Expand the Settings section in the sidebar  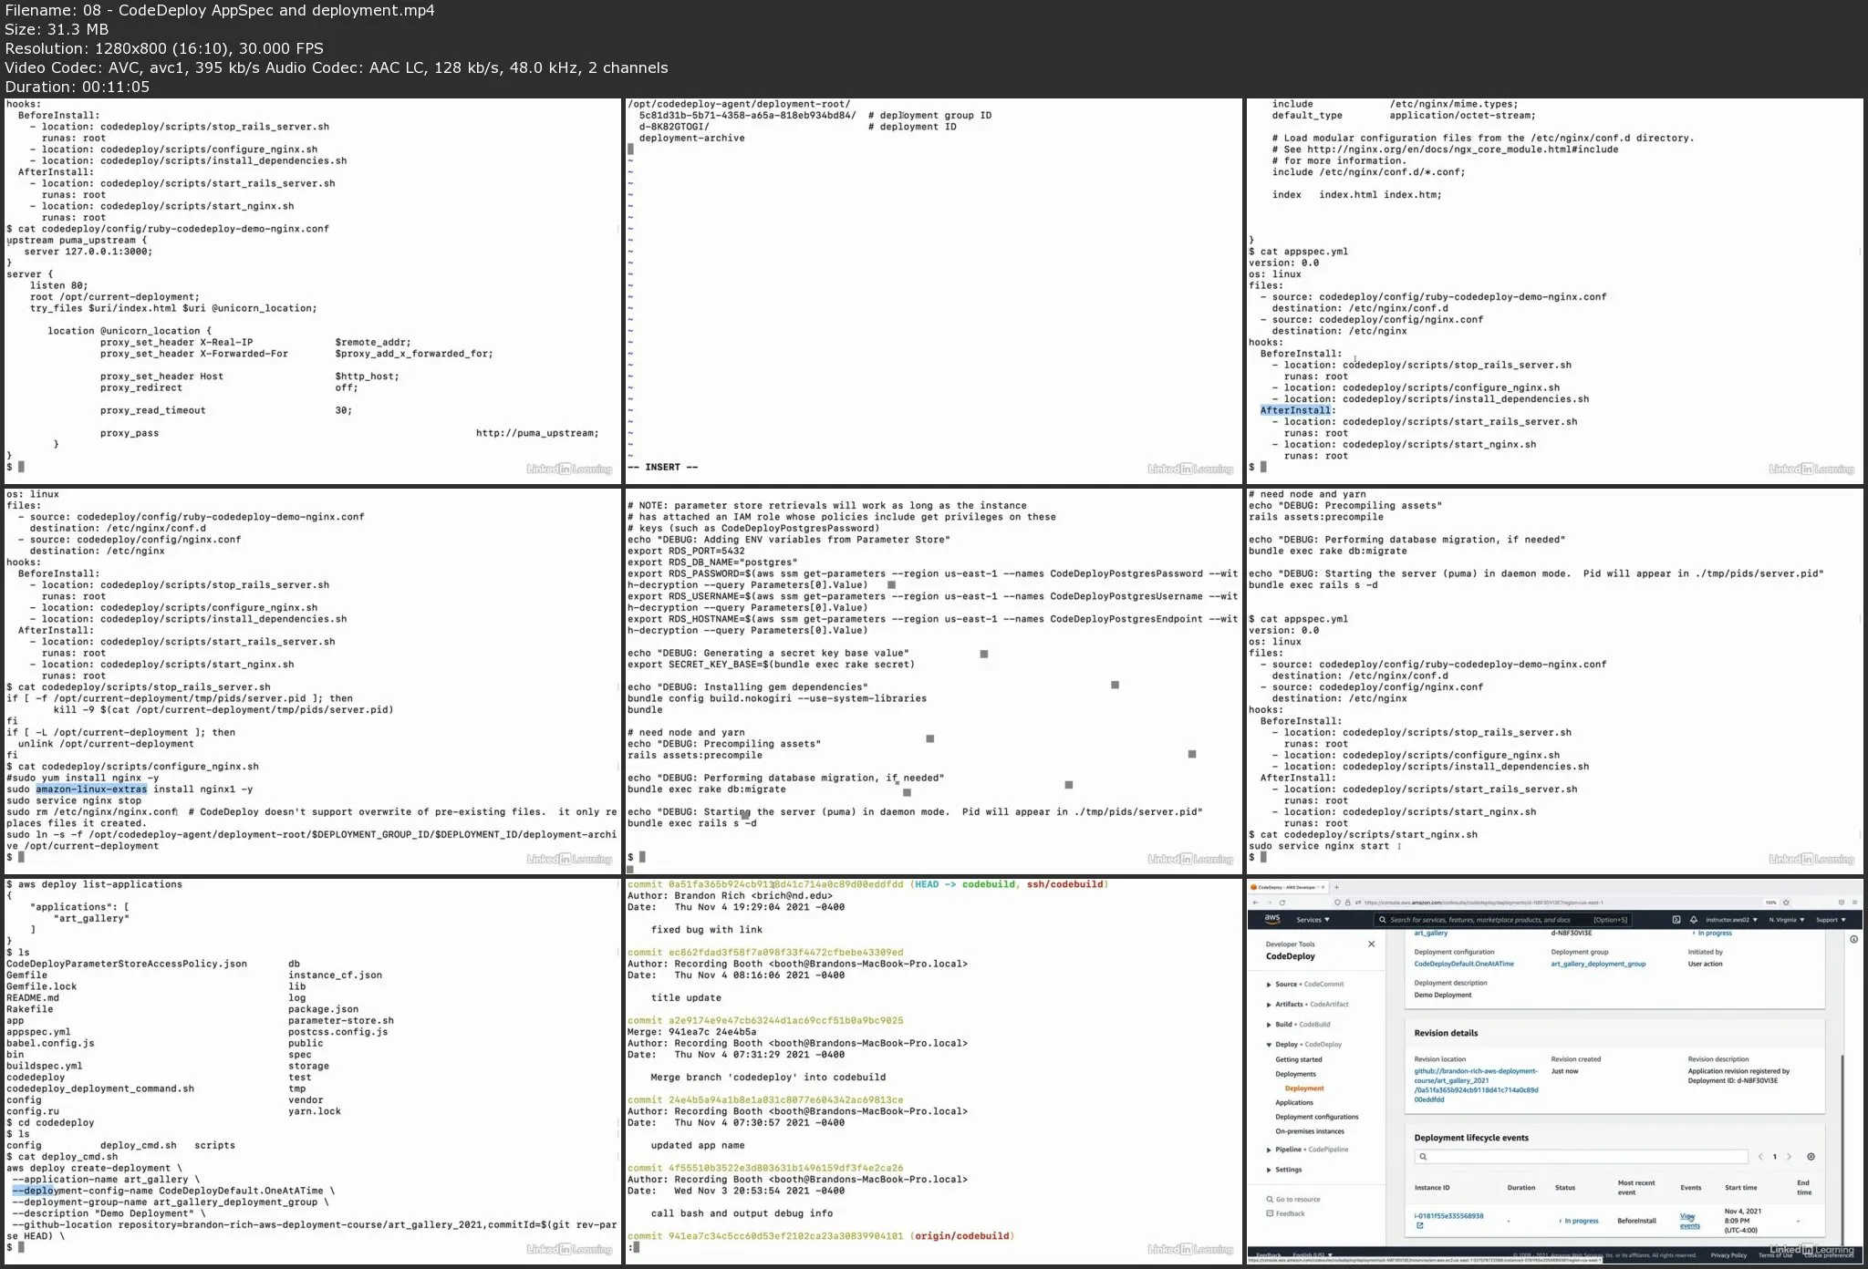click(x=1284, y=1170)
